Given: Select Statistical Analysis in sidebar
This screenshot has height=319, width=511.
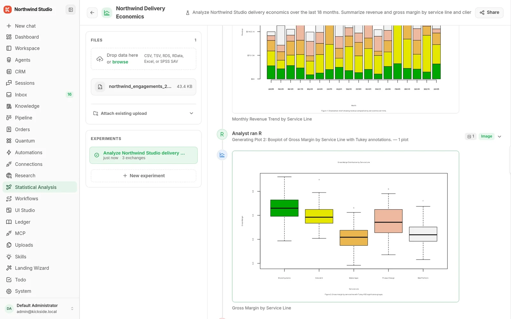Looking at the screenshot, I should click(40, 187).
